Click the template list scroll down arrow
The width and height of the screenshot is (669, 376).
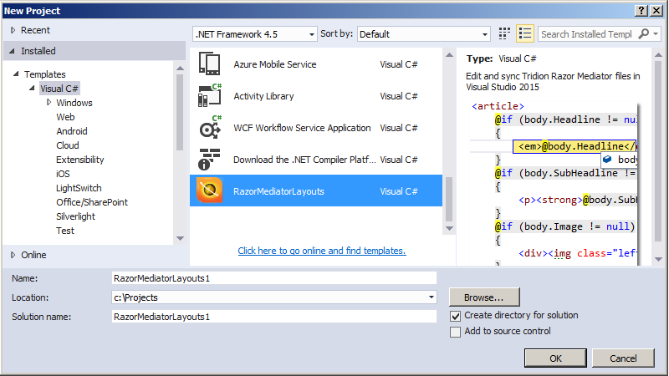click(x=449, y=228)
